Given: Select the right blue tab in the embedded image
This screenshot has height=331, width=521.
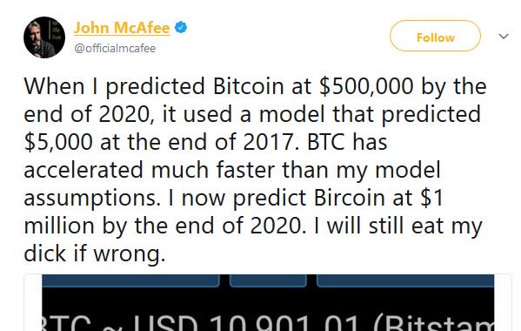Looking at the screenshot, I should click(x=405, y=280).
